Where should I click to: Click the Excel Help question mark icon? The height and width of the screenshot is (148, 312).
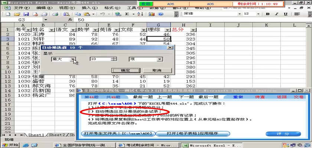[x=160, y=14]
